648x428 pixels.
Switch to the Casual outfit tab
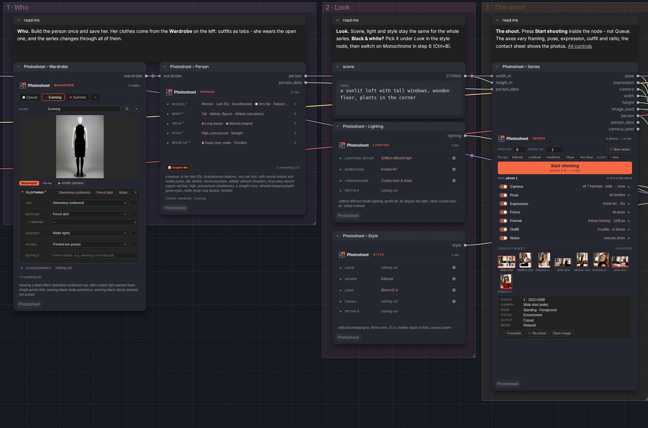(x=30, y=97)
